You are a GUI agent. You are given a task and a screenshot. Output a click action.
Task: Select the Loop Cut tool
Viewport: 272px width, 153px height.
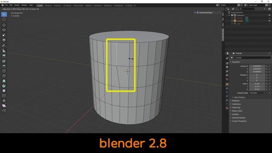(x=4, y=71)
